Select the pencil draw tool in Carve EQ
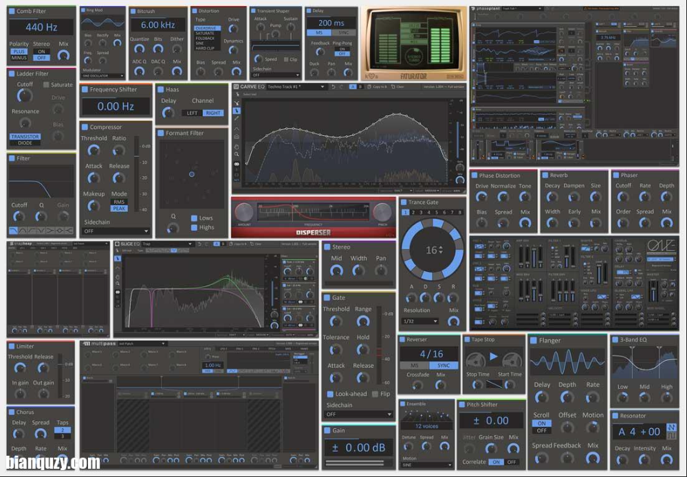The image size is (687, 477). [237, 119]
